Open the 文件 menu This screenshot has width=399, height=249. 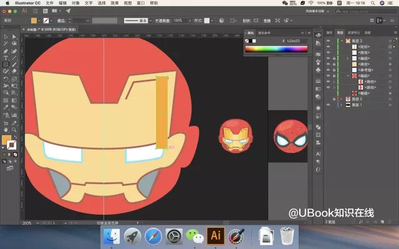pyautogui.click(x=49, y=3)
